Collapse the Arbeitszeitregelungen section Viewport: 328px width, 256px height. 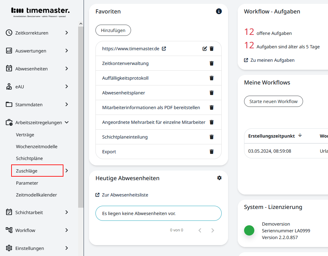click(67, 122)
